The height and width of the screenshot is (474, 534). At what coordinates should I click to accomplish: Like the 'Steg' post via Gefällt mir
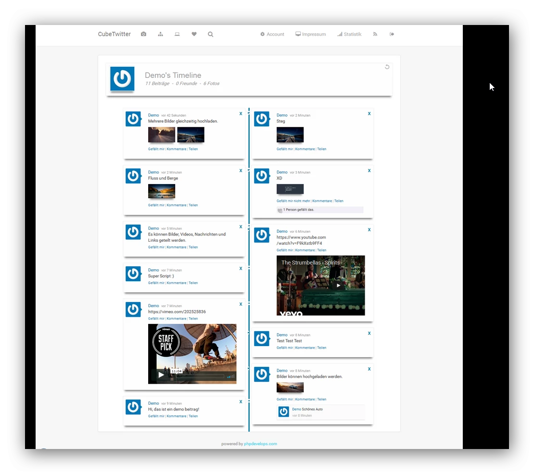click(x=285, y=149)
